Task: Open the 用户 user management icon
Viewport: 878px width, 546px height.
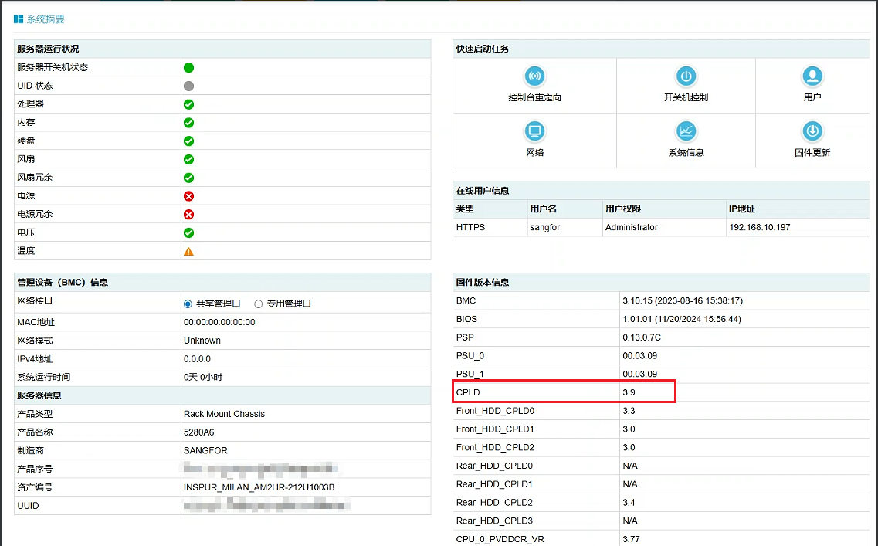Action: [x=812, y=76]
